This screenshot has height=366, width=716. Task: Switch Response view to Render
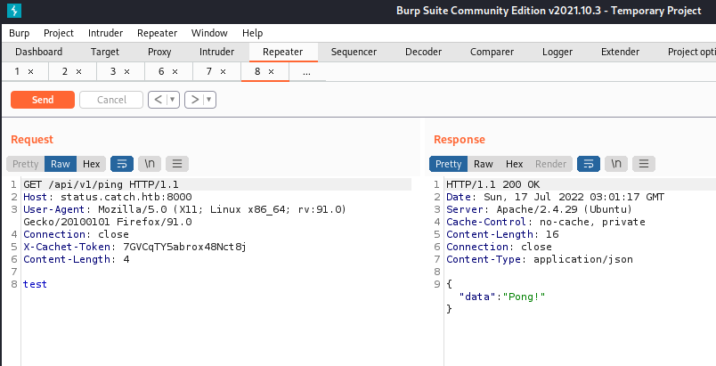[550, 164]
